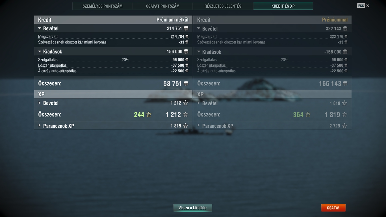Click the star icon next to 244 XP
The width and height of the screenshot is (386, 217).
(x=149, y=114)
